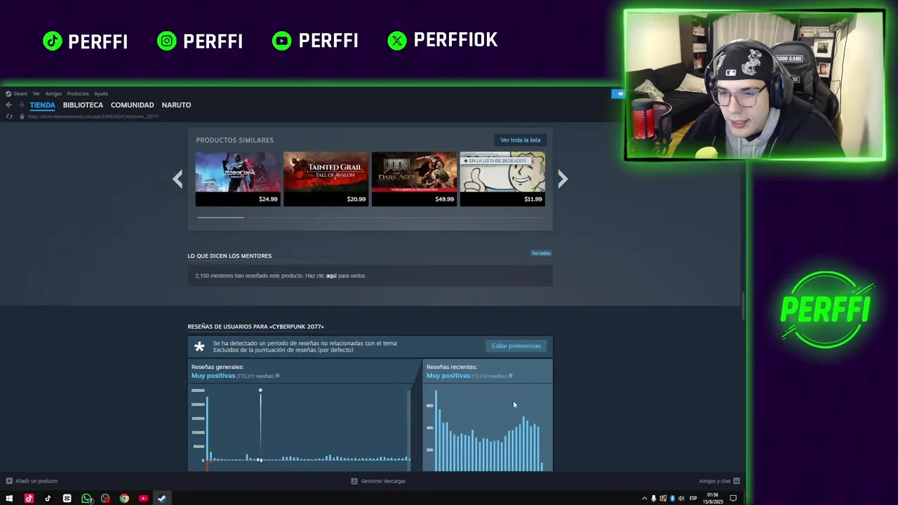
Task: Open the Steam menu
Action: pyautogui.click(x=16, y=93)
